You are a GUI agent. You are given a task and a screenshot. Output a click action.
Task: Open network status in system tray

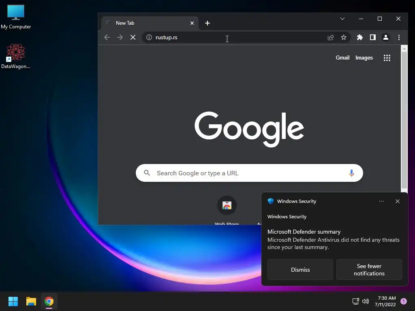pyautogui.click(x=355, y=301)
